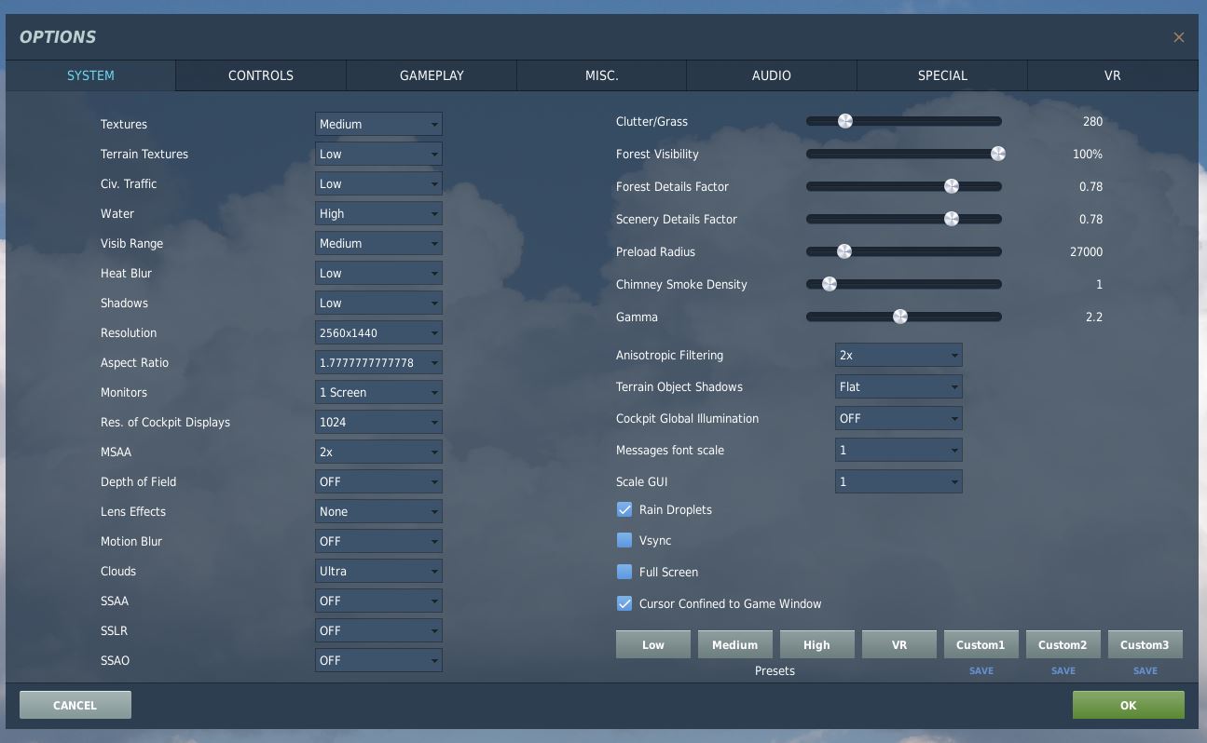Close the Options dialog with the X icon
Screen dimensions: 1207x743
click(1178, 37)
